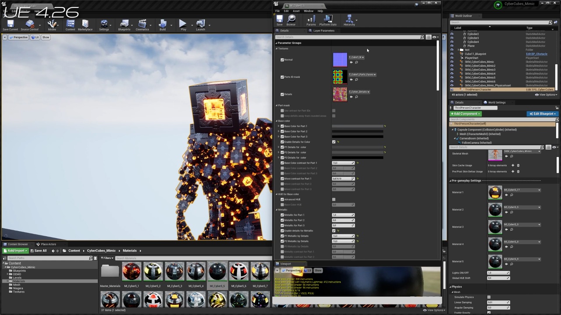Click the Build toolbar icon

[163, 25]
